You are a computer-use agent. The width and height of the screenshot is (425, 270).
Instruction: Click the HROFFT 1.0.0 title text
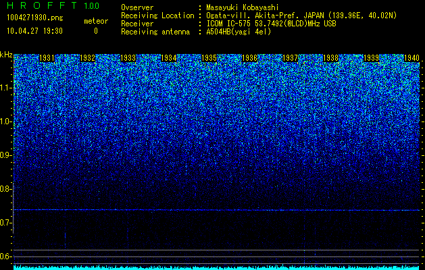53,5
